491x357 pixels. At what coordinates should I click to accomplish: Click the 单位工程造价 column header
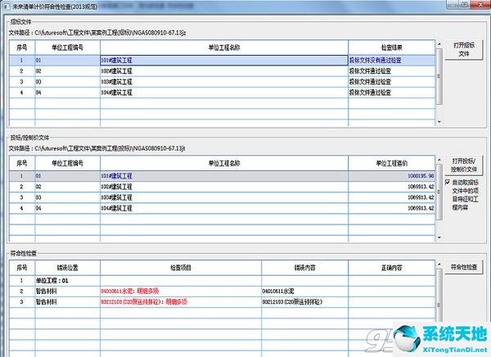point(391,163)
